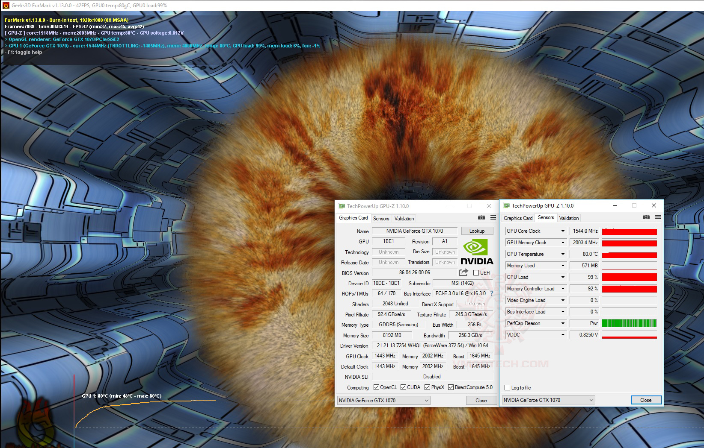
Task: Open the Memory Used sensor dropdown
Action: tap(563, 266)
